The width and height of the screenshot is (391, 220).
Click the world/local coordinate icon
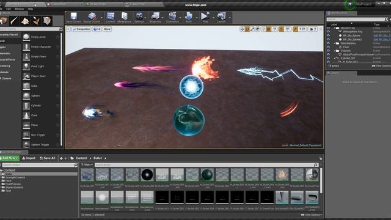(258, 29)
